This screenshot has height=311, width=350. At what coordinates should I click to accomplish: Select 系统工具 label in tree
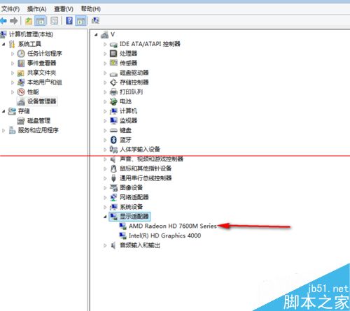[29, 44]
